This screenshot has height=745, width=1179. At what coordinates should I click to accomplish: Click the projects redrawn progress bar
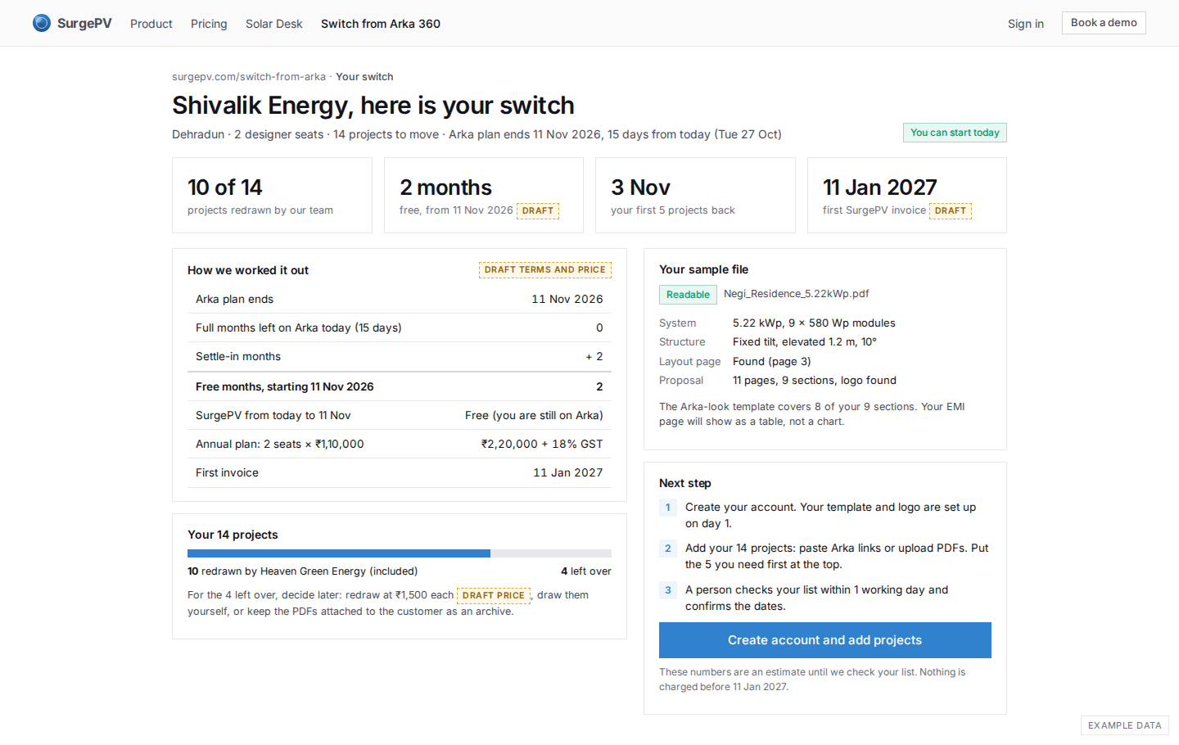pos(400,553)
